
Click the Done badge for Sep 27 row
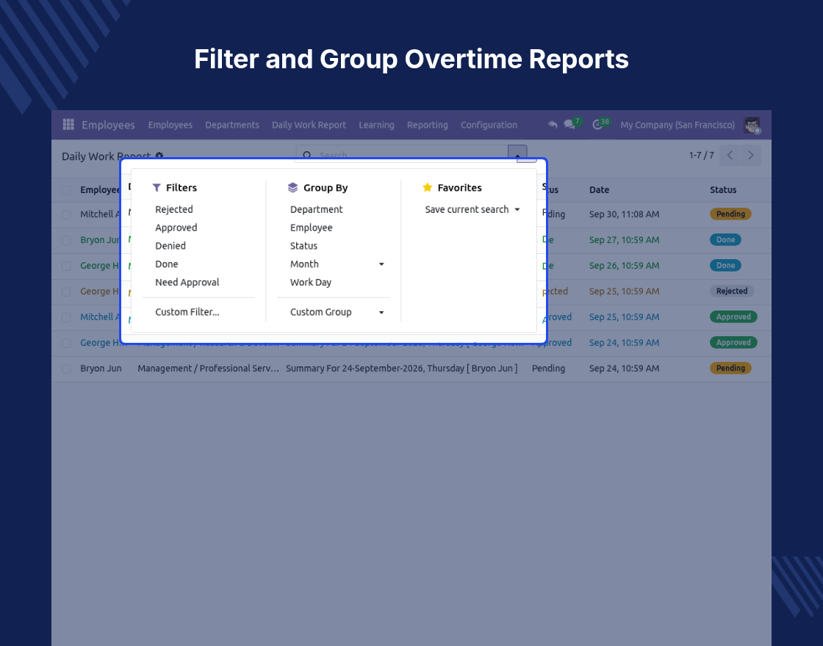coord(725,239)
